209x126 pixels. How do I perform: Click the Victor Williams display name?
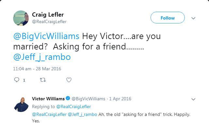coord(48,99)
